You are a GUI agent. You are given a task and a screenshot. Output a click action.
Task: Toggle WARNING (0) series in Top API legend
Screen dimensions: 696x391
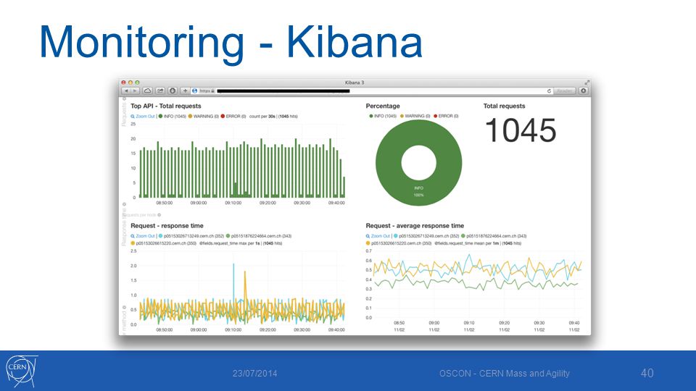[x=203, y=116]
